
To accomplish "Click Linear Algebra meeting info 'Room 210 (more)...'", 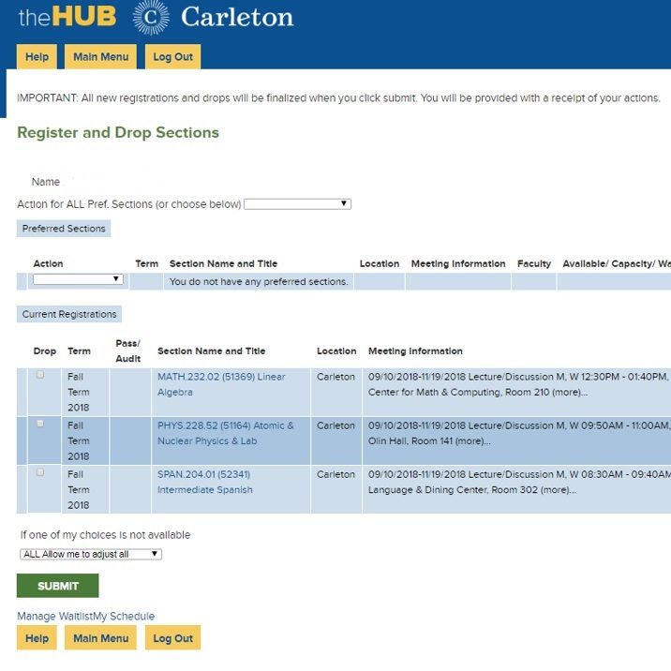I will click(546, 392).
